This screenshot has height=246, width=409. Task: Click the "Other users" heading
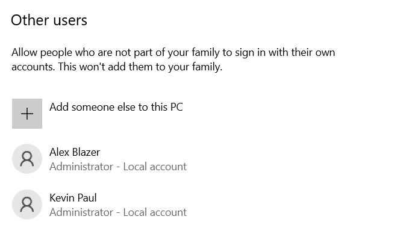pyautogui.click(x=49, y=20)
